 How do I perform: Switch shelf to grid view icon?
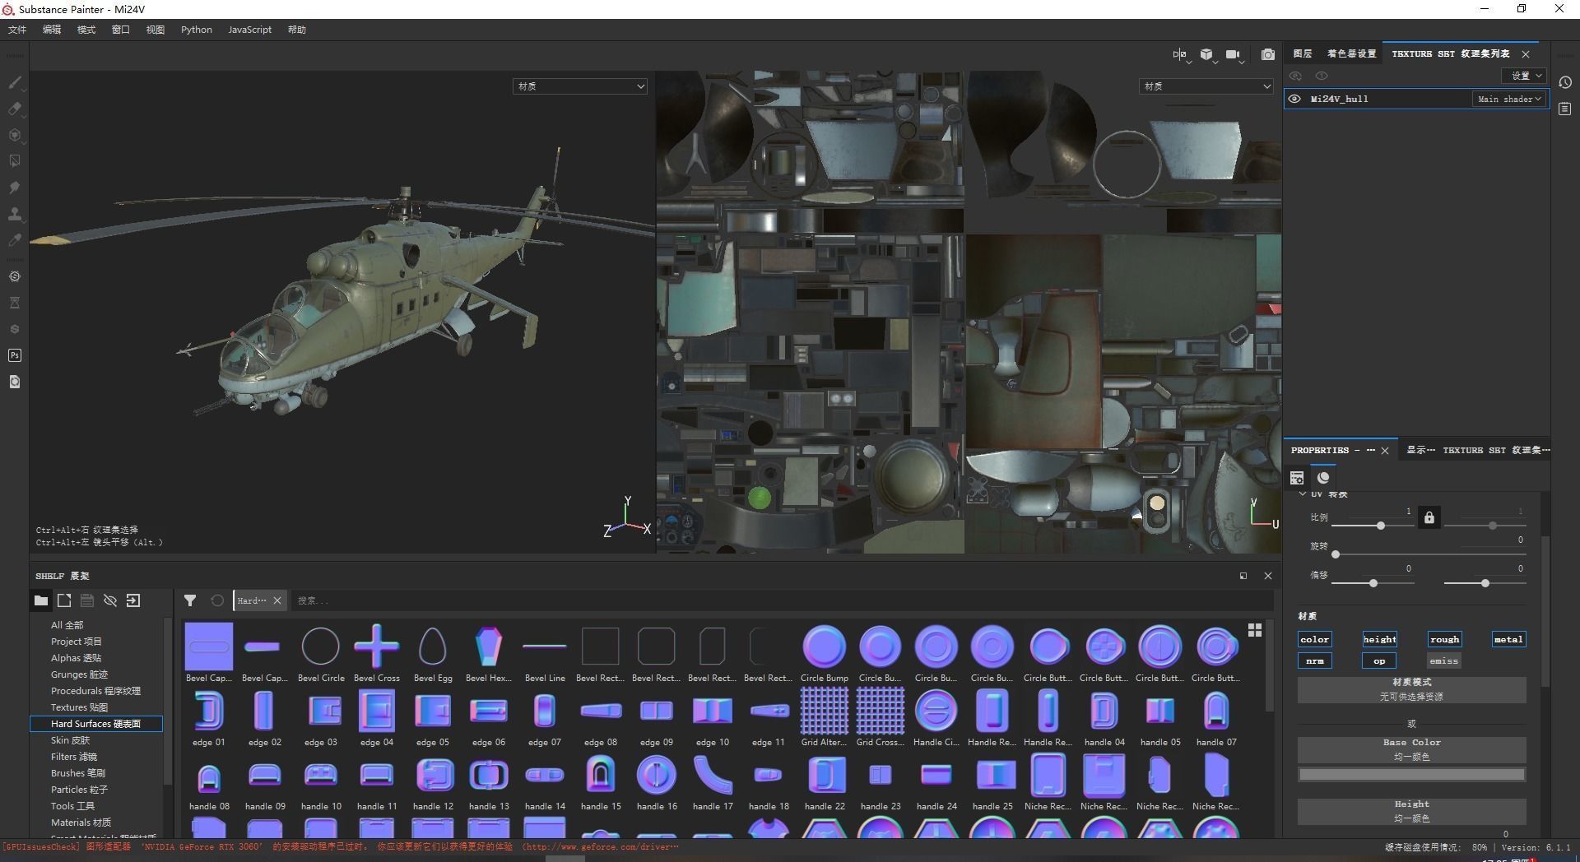[1255, 630]
